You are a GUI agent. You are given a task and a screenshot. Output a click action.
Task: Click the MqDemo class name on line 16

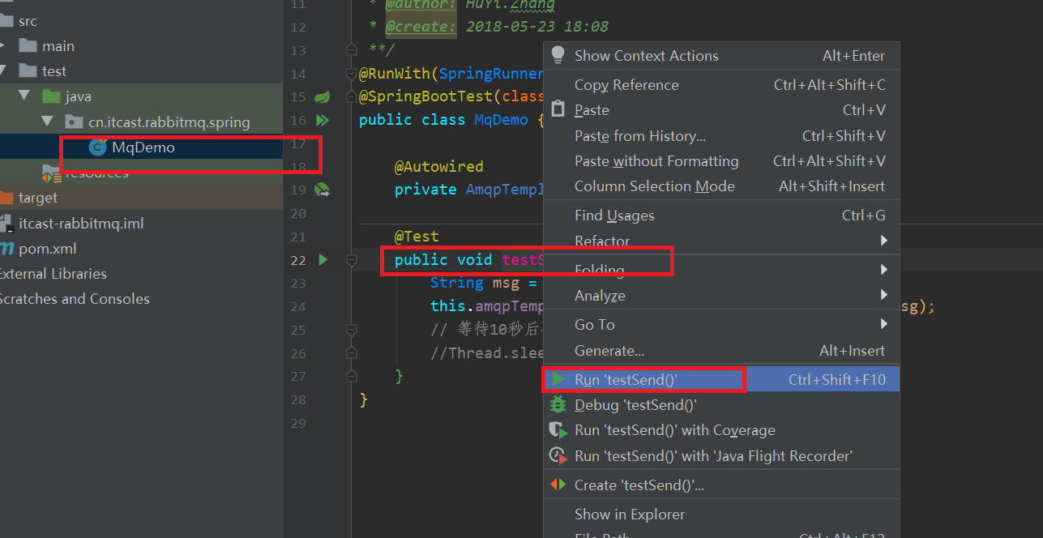point(501,120)
